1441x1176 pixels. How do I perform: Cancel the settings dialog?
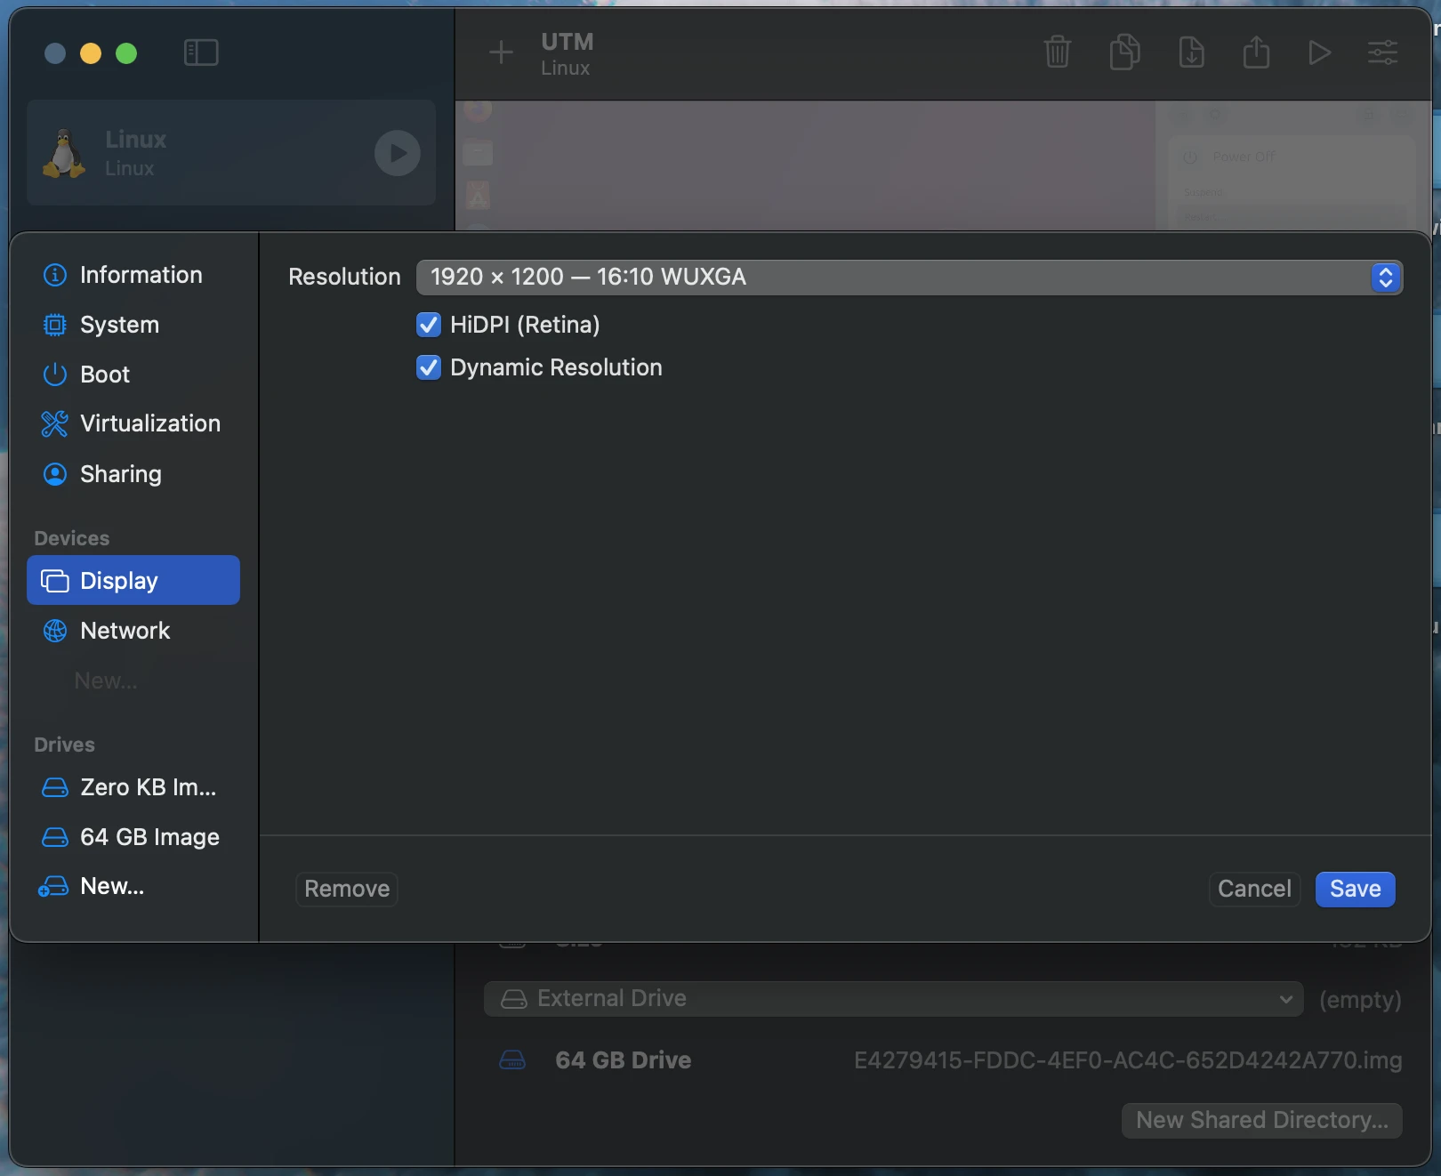[1254, 889]
